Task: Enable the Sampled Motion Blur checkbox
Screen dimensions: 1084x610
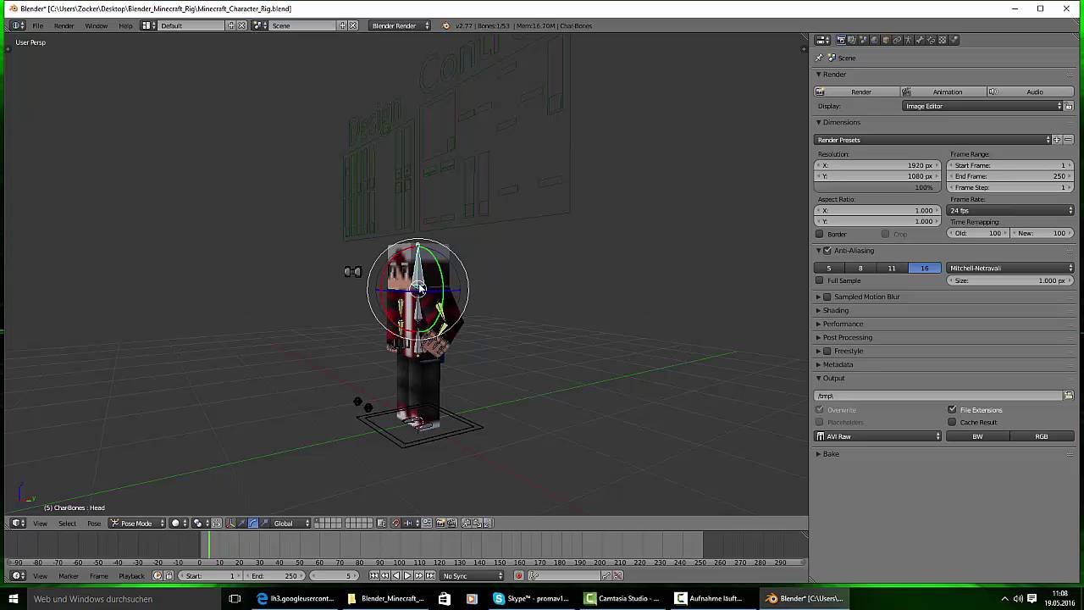Action: click(827, 297)
